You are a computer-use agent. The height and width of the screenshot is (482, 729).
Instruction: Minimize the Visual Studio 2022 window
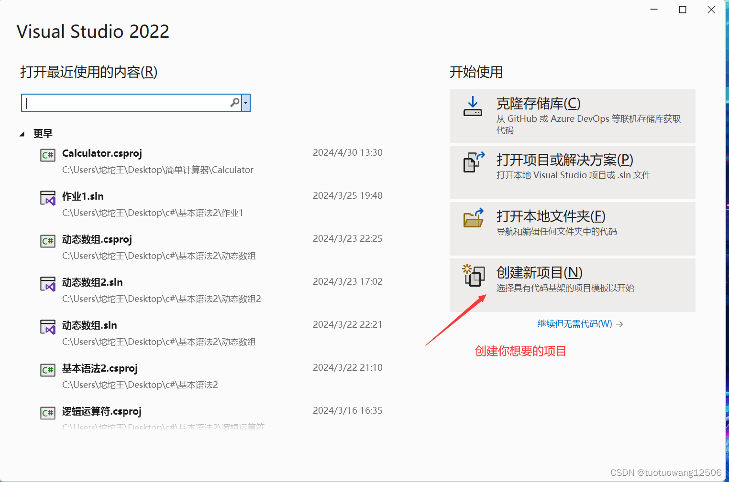pyautogui.click(x=654, y=10)
